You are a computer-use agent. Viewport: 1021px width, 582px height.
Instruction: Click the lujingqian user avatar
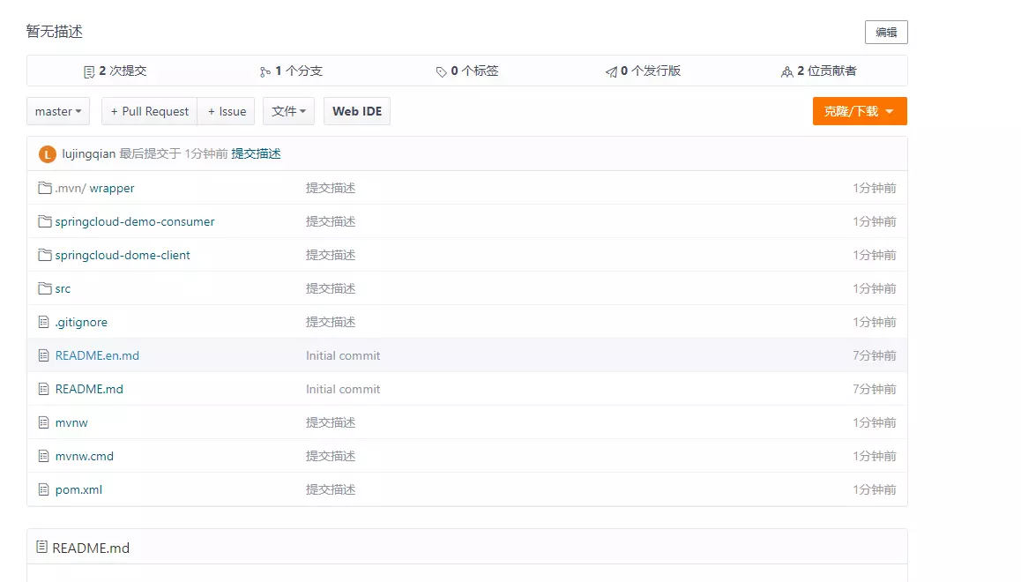[x=47, y=154]
